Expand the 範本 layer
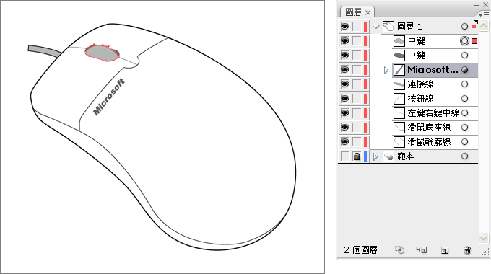Viewport: 491px width, 274px height. 375,156
